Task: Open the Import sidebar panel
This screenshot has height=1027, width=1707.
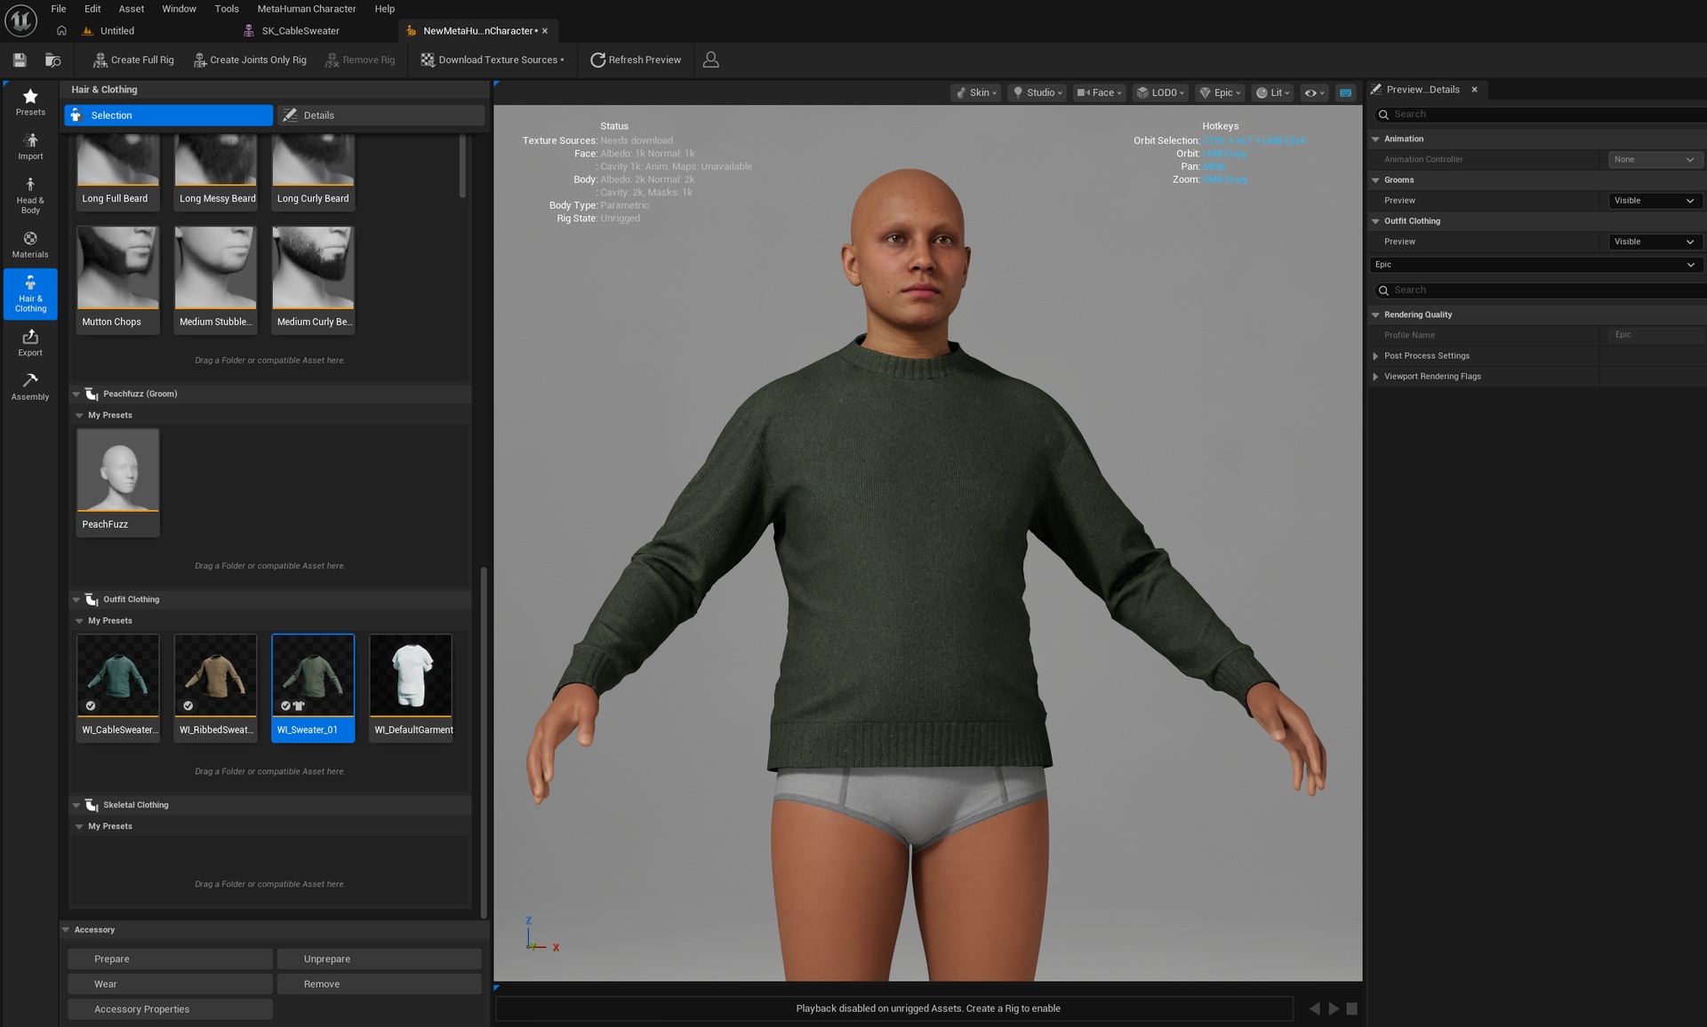Action: pyautogui.click(x=30, y=147)
